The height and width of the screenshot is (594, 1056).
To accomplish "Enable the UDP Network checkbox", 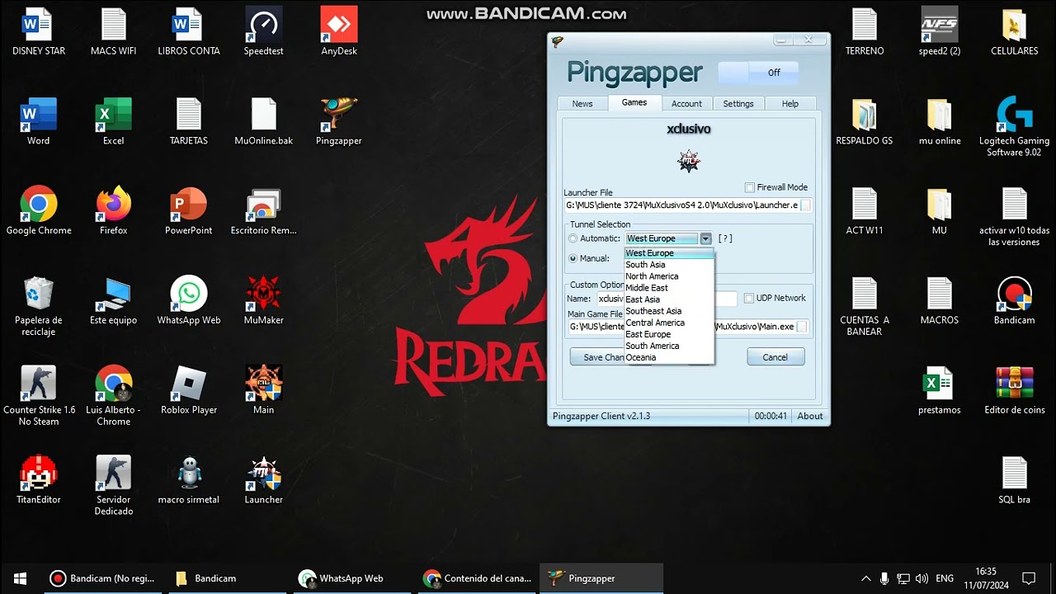I will pyautogui.click(x=749, y=298).
